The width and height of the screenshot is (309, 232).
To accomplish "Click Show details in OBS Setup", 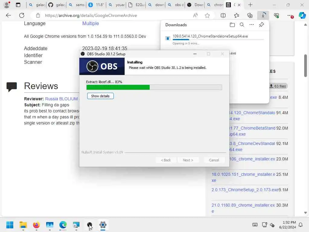I will click(100, 96).
